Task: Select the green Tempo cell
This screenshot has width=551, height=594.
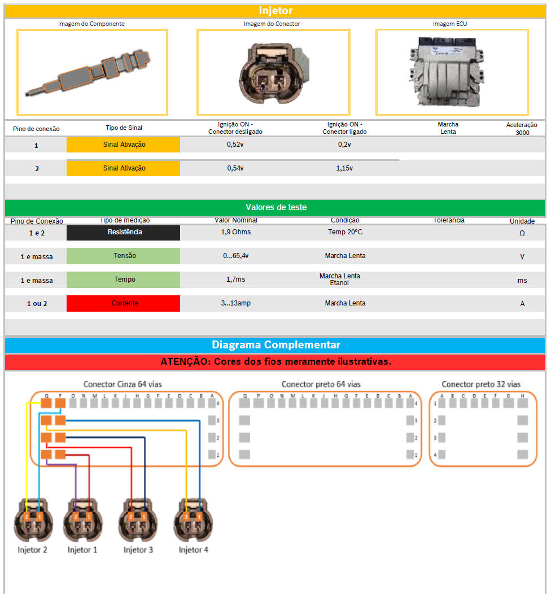Action: 123,279
